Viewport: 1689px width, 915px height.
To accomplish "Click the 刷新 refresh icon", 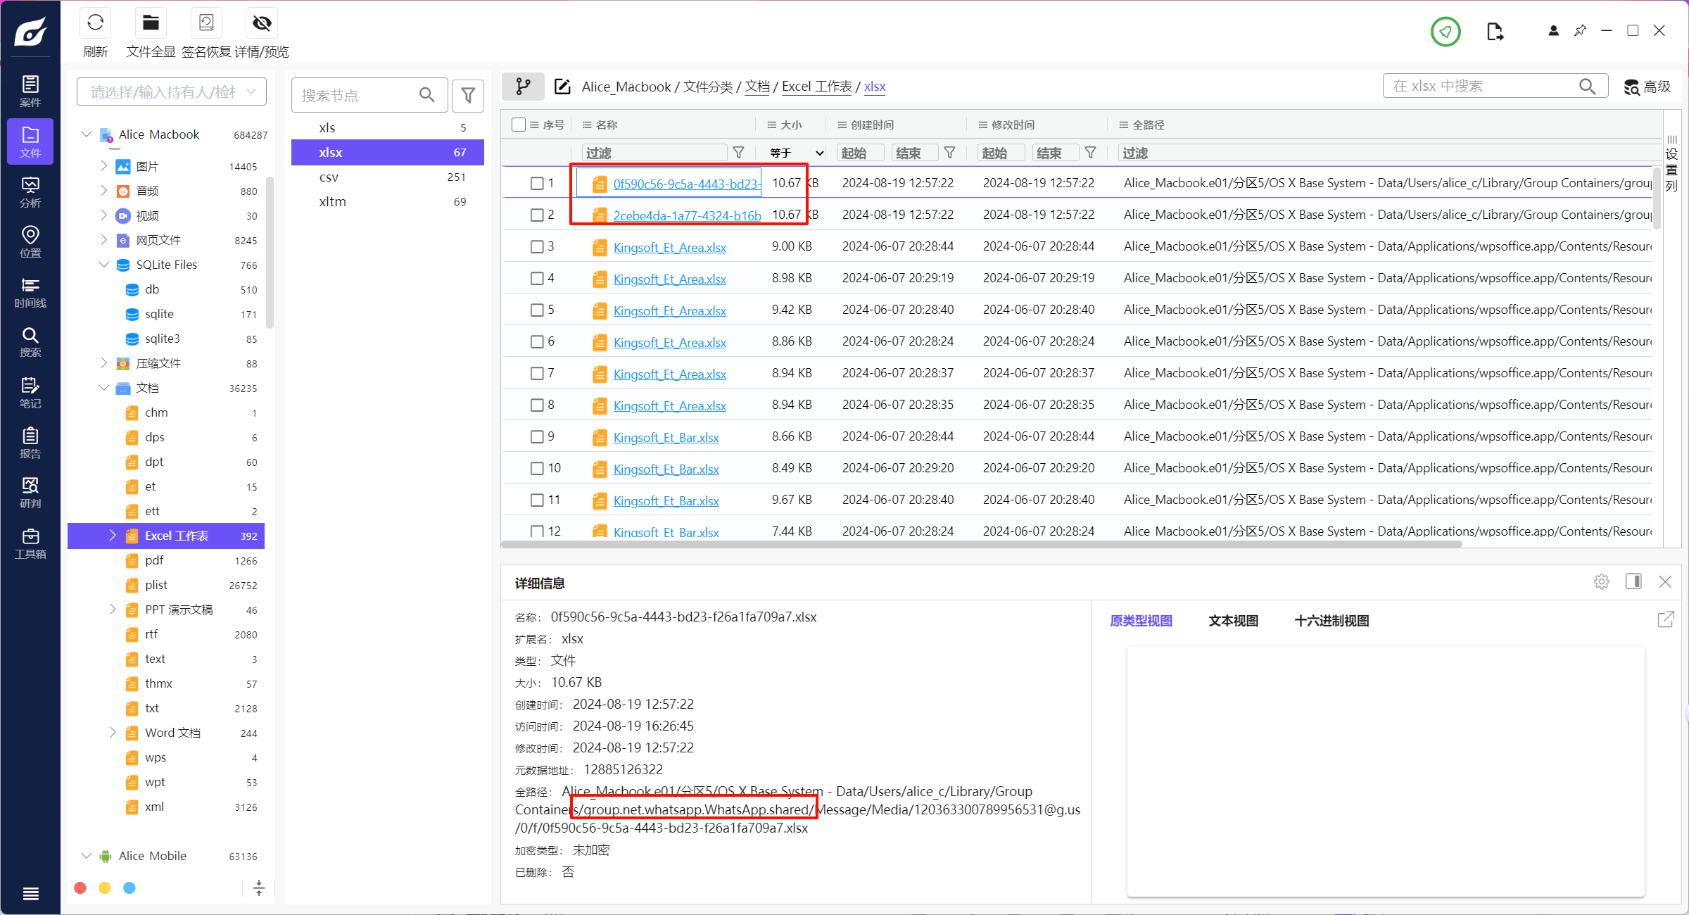I will 96,23.
